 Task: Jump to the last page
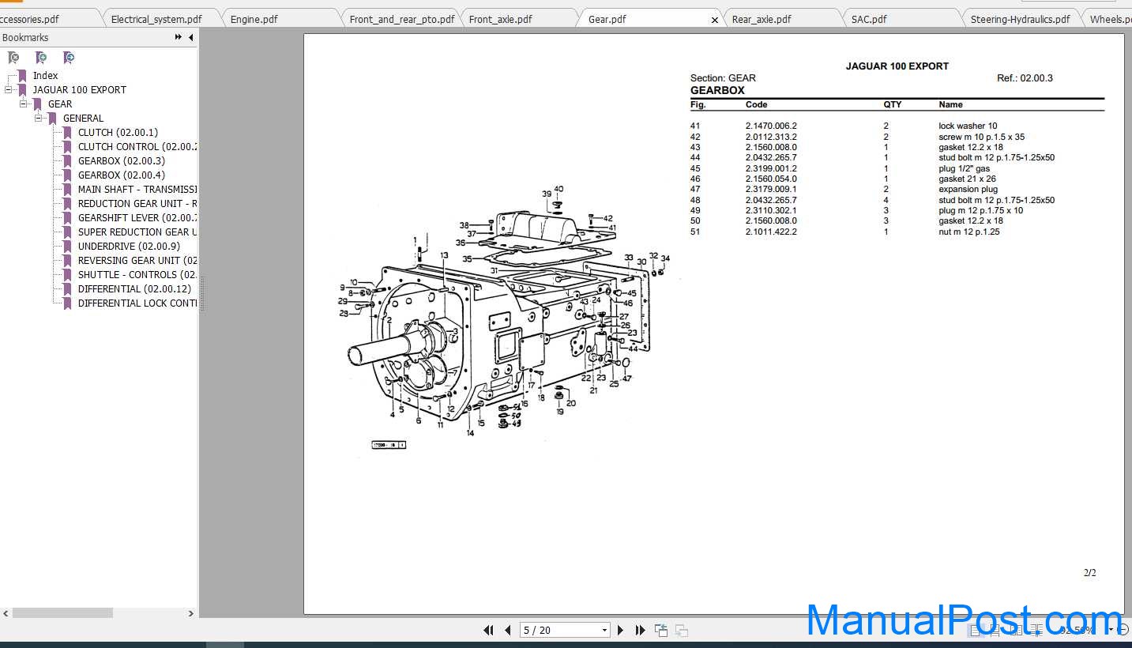(641, 630)
